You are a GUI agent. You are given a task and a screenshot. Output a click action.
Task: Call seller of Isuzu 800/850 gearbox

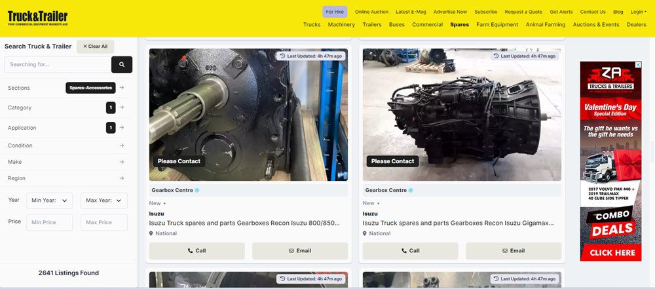click(x=196, y=251)
